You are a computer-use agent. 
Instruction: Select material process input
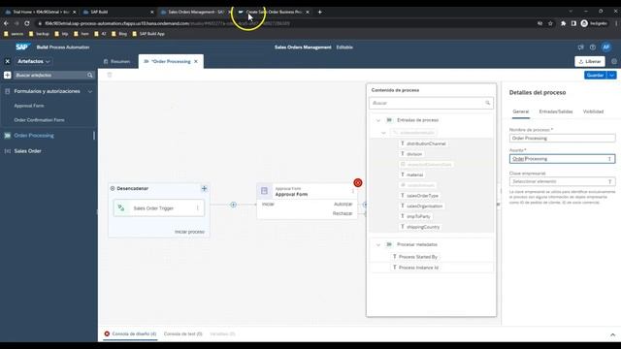pos(411,174)
